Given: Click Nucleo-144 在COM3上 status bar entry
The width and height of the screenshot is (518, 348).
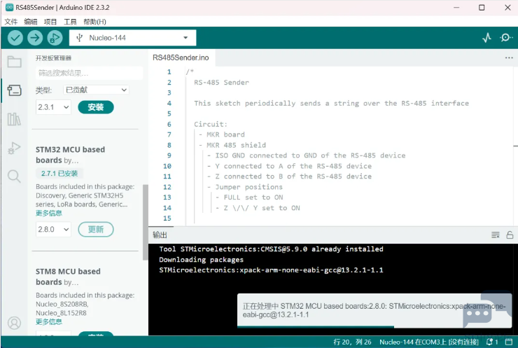Looking at the screenshot, I should click(429, 342).
